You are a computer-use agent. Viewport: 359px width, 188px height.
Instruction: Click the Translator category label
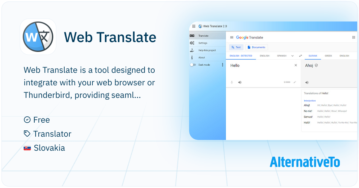[x=52, y=134]
